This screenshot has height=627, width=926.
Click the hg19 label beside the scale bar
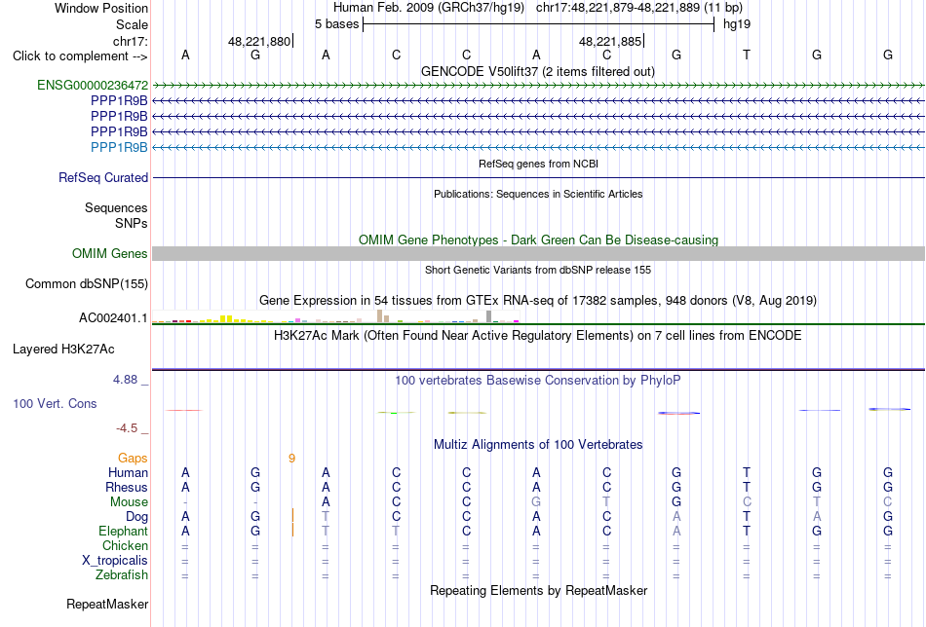click(737, 24)
